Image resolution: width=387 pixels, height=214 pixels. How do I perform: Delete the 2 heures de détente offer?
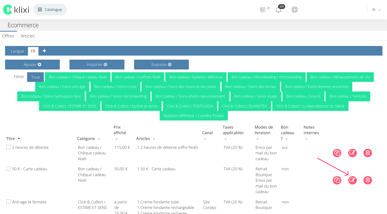[368, 153]
